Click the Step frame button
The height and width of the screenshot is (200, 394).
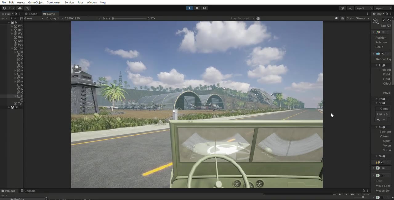[x=204, y=8]
